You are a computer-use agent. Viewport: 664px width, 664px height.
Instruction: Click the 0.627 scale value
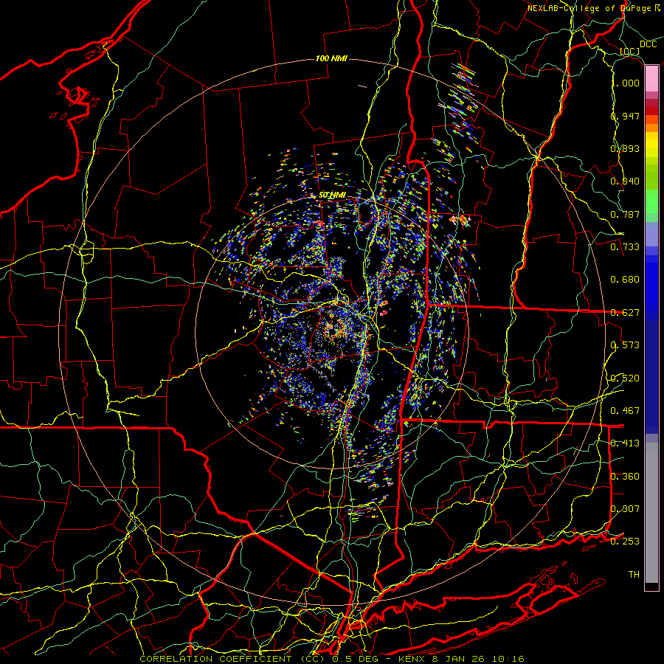[x=625, y=313]
